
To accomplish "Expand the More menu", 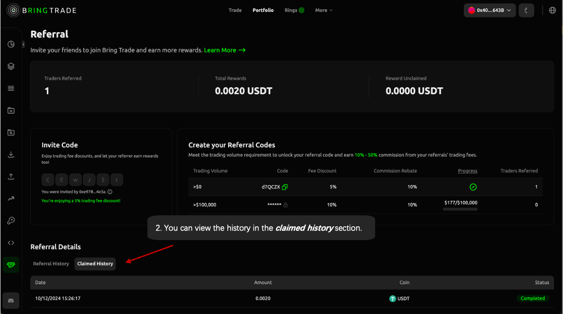I will [324, 10].
